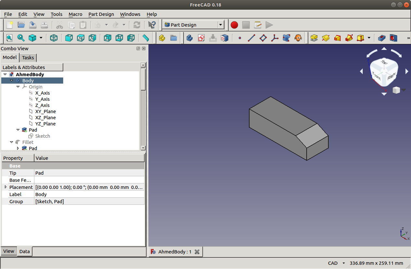Expand the Placement property row

[6, 187]
